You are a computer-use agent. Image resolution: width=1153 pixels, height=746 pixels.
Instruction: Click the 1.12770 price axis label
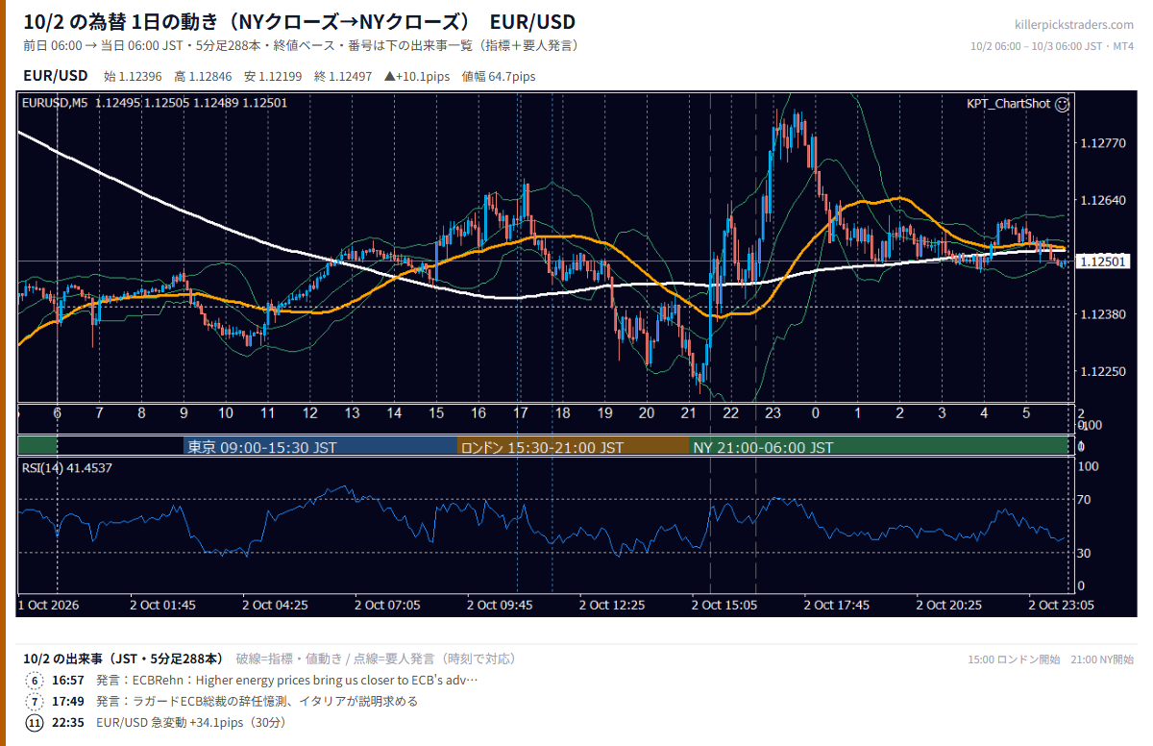(1102, 143)
